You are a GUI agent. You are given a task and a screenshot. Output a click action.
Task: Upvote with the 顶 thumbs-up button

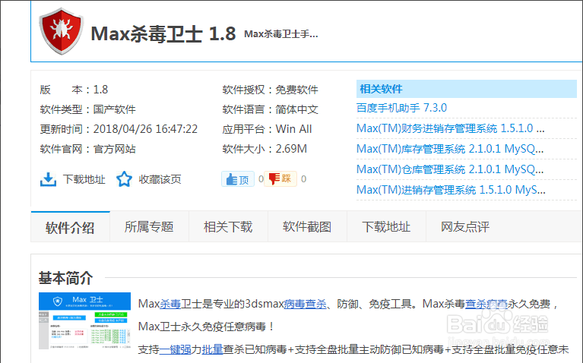pyautogui.click(x=238, y=179)
